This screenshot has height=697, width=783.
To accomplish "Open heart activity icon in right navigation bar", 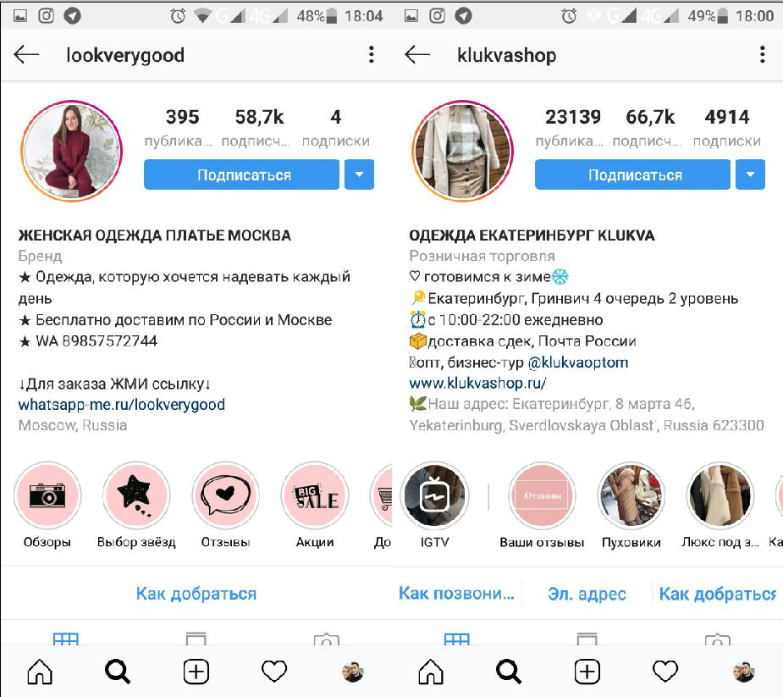I will pos(665,671).
